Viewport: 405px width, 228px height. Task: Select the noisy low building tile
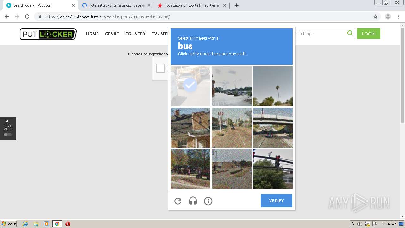click(232, 169)
